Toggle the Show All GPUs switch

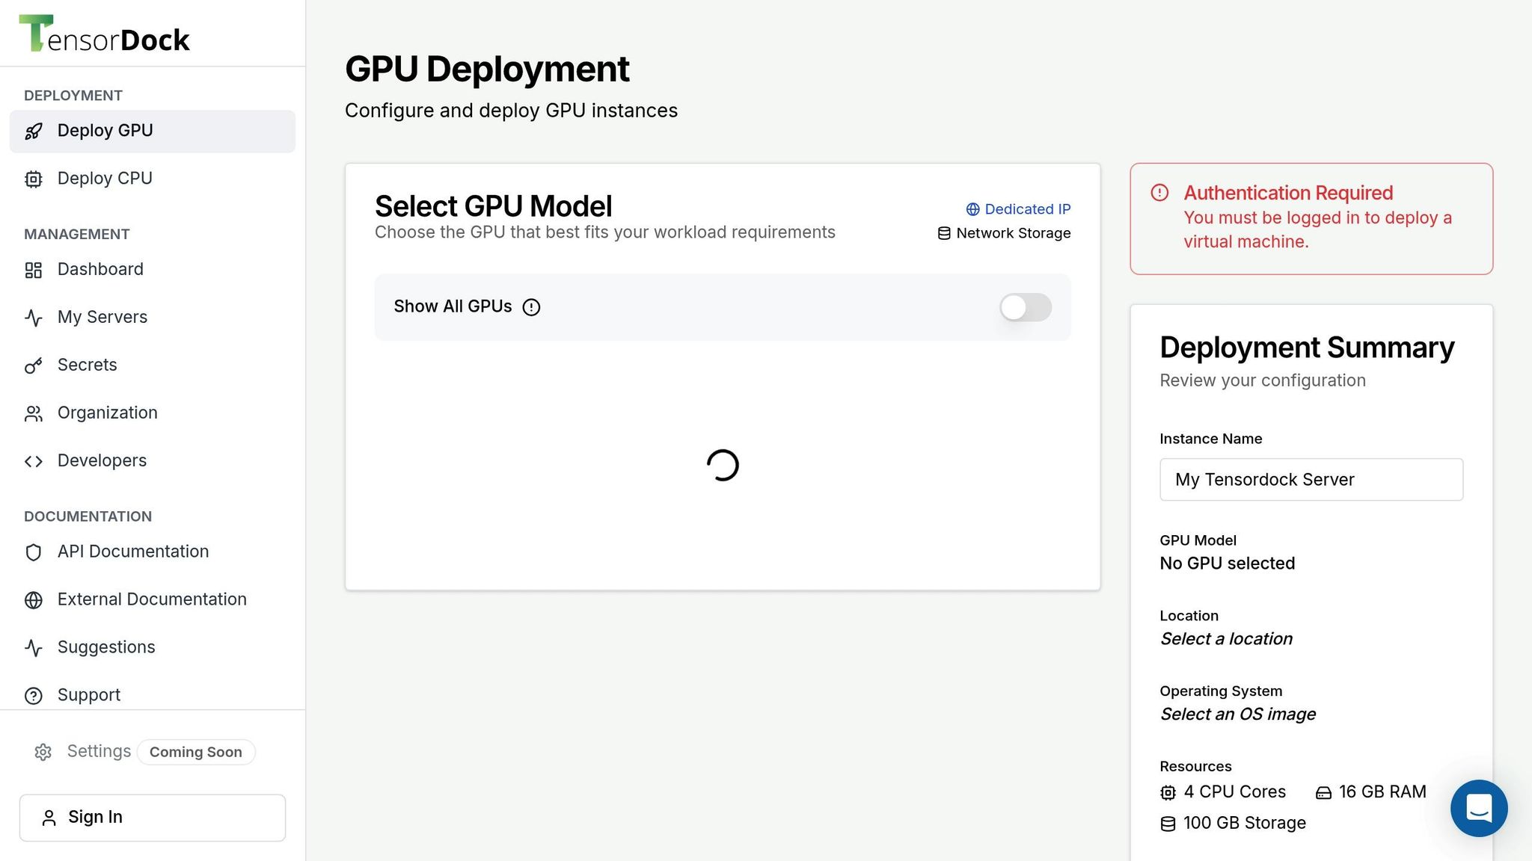(x=1026, y=307)
